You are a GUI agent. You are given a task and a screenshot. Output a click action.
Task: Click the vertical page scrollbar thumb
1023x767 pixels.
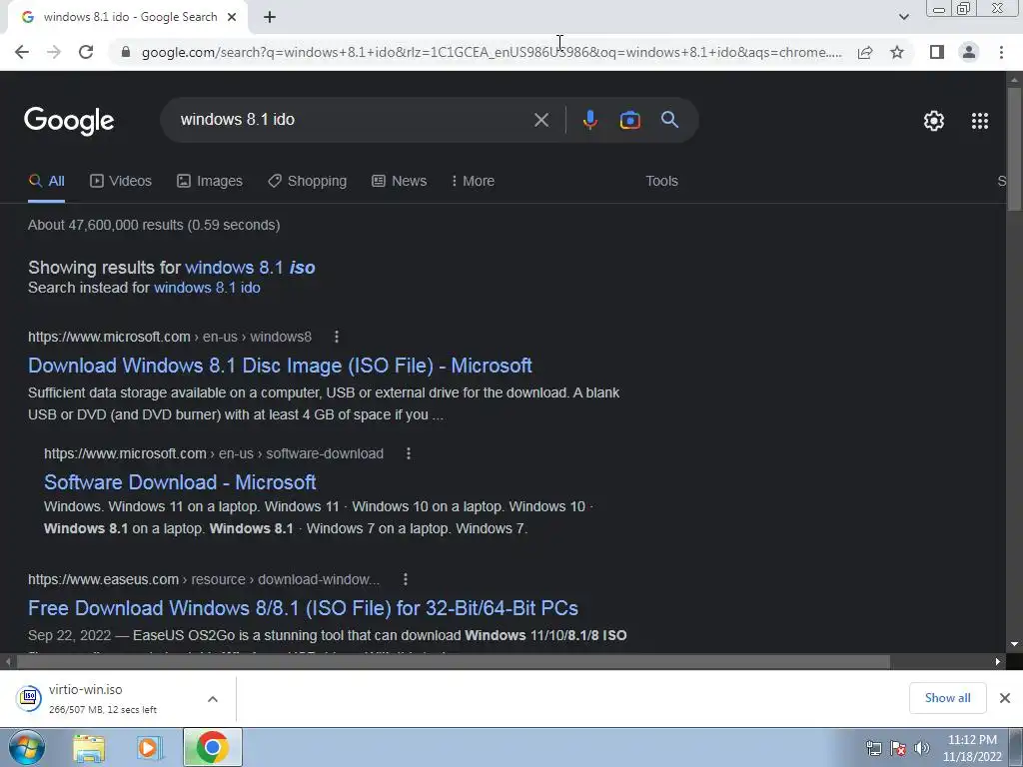point(1014,149)
